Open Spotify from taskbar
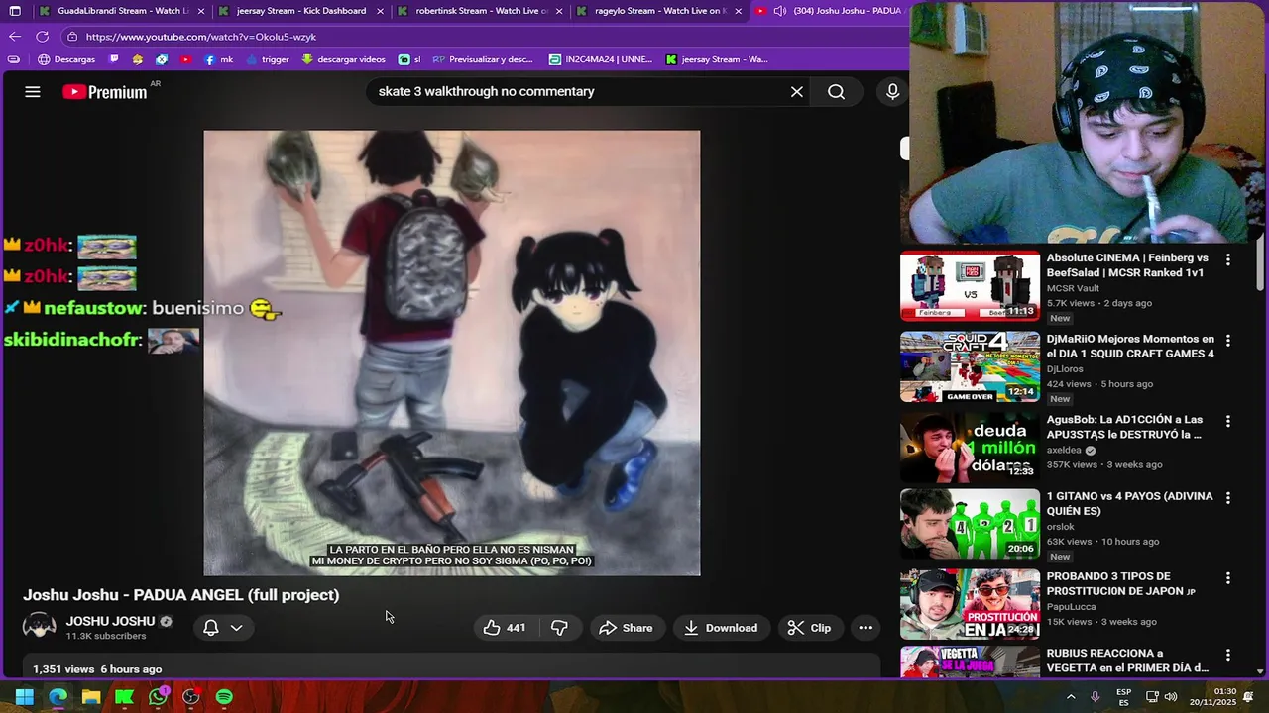The image size is (1269, 713). tap(224, 697)
